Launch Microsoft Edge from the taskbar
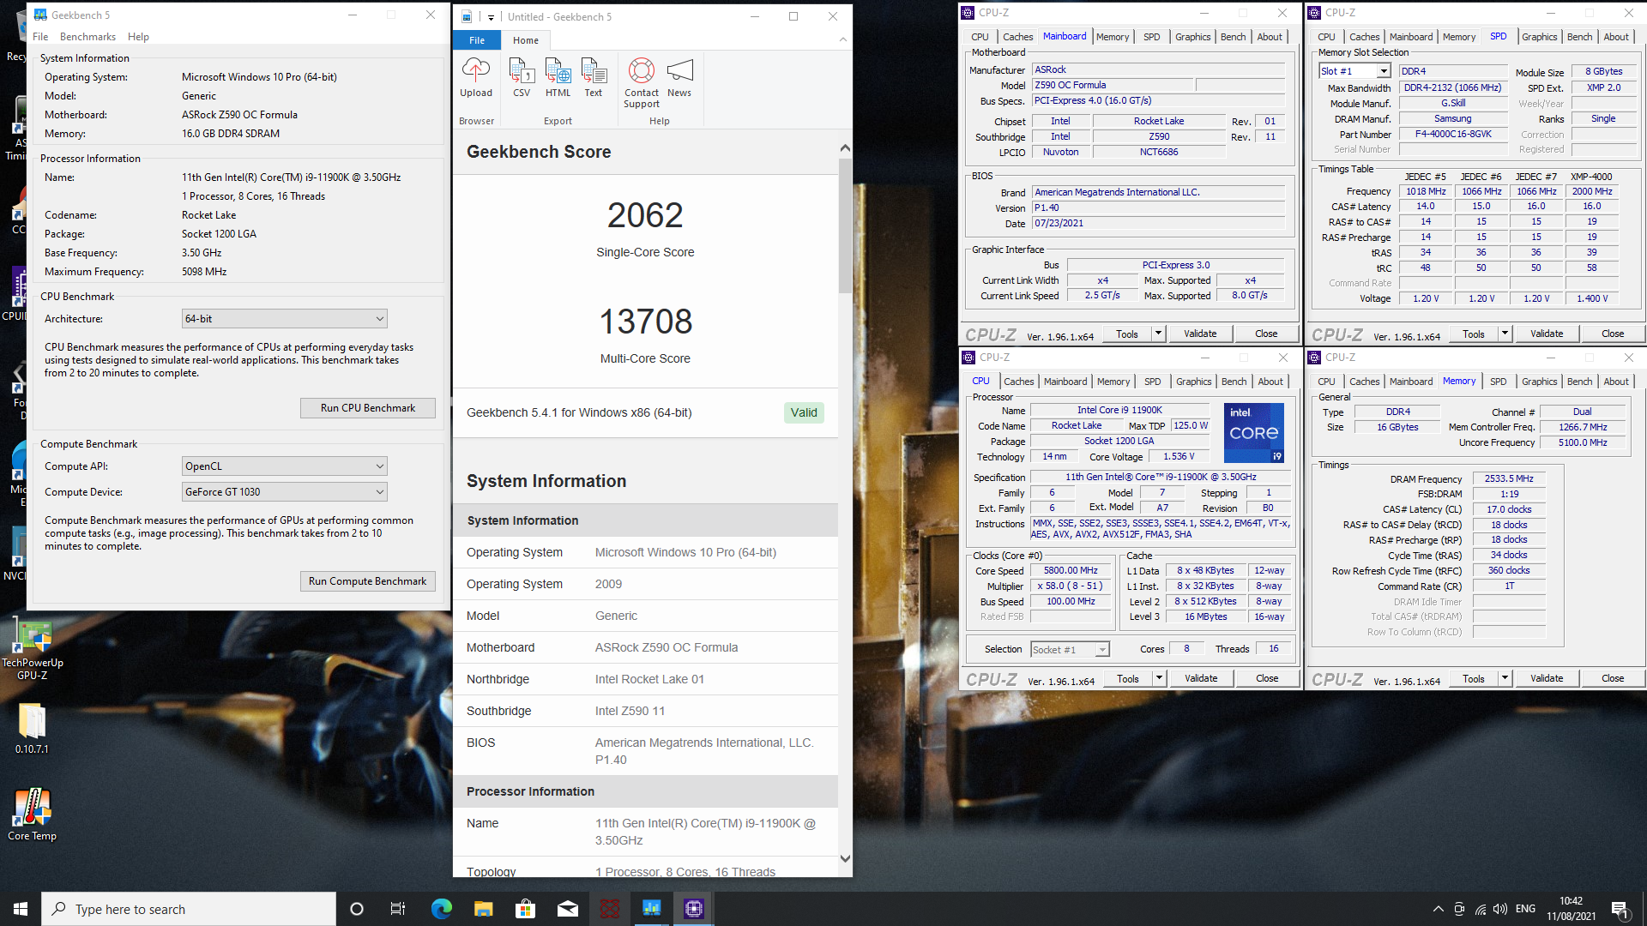Screen dimensions: 1647x926 point(441,909)
